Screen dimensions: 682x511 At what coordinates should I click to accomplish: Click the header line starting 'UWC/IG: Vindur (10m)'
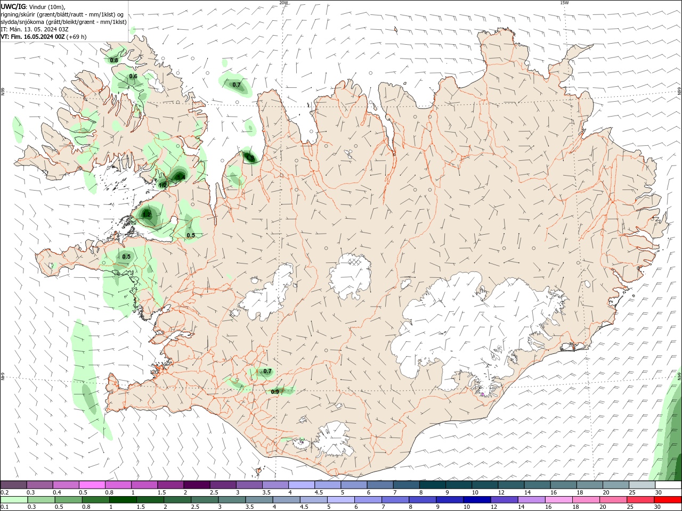click(x=33, y=6)
